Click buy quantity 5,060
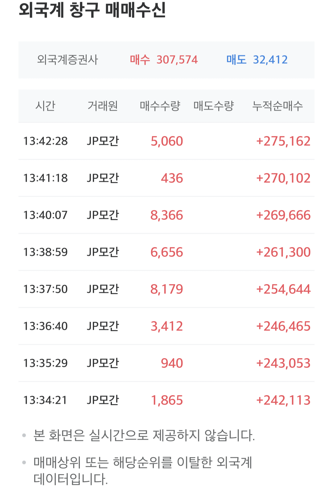 click(167, 141)
